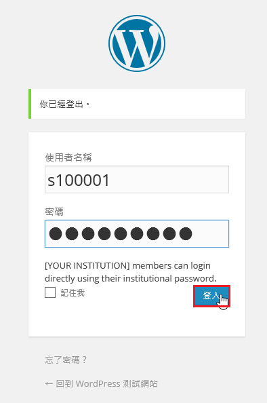Click the left arrow before 回到 WordPress
Viewport: 267px width, 403px height.
pos(49,384)
